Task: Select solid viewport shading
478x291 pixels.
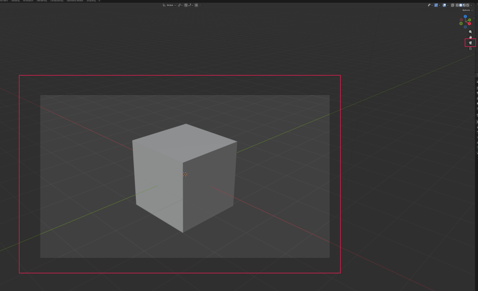Action: coord(461,5)
